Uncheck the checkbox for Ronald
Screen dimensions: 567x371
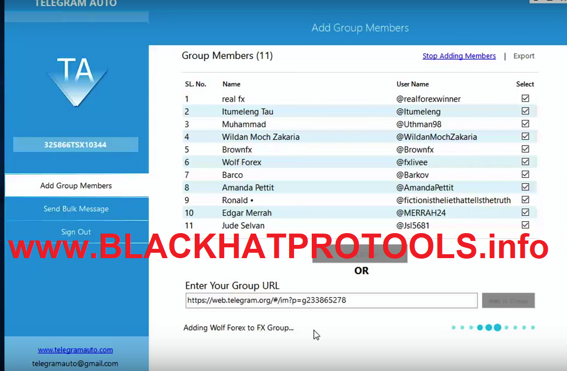[525, 200]
